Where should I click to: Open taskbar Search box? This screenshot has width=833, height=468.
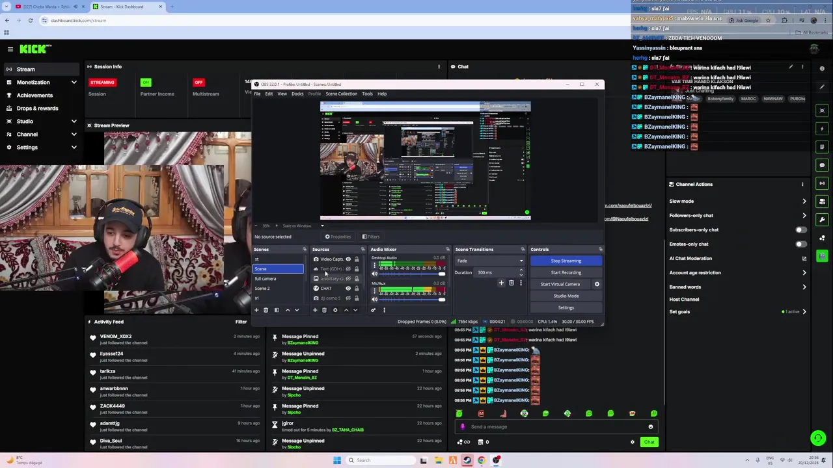381,460
